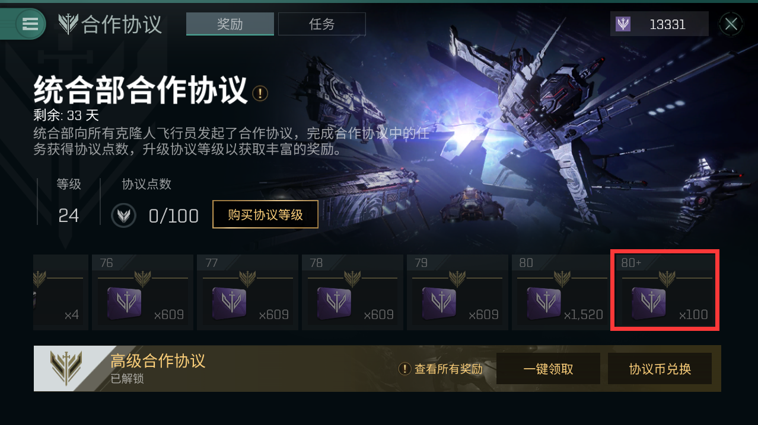758x425 pixels.
Task: Switch to the 任务 tab
Action: 322,24
